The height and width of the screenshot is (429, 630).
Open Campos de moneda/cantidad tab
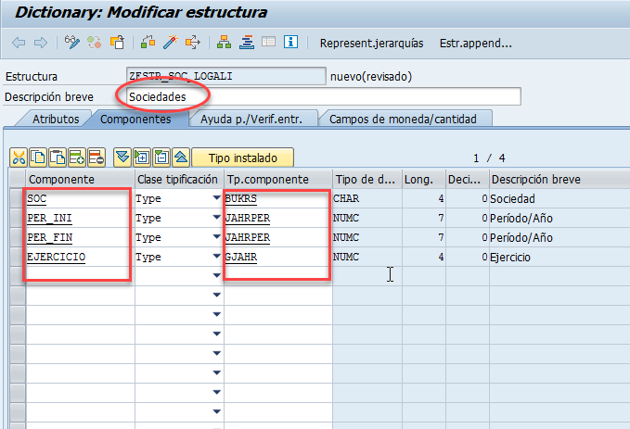tap(403, 120)
